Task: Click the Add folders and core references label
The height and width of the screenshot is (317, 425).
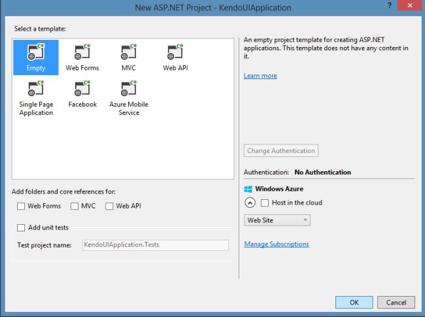Action: (x=63, y=192)
